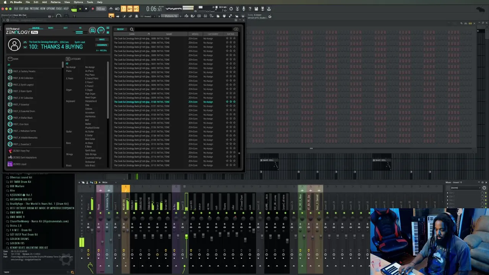The width and height of the screenshot is (489, 275).
Task: Select Zenology BROWSE tab
Action: point(36,28)
